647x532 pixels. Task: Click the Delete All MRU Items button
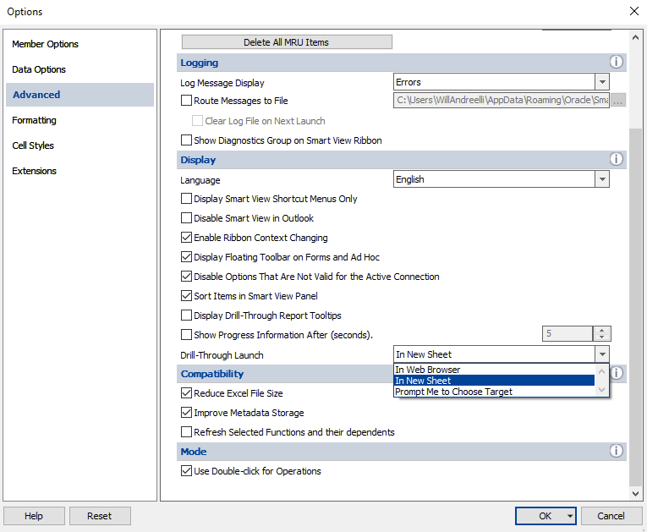[286, 42]
